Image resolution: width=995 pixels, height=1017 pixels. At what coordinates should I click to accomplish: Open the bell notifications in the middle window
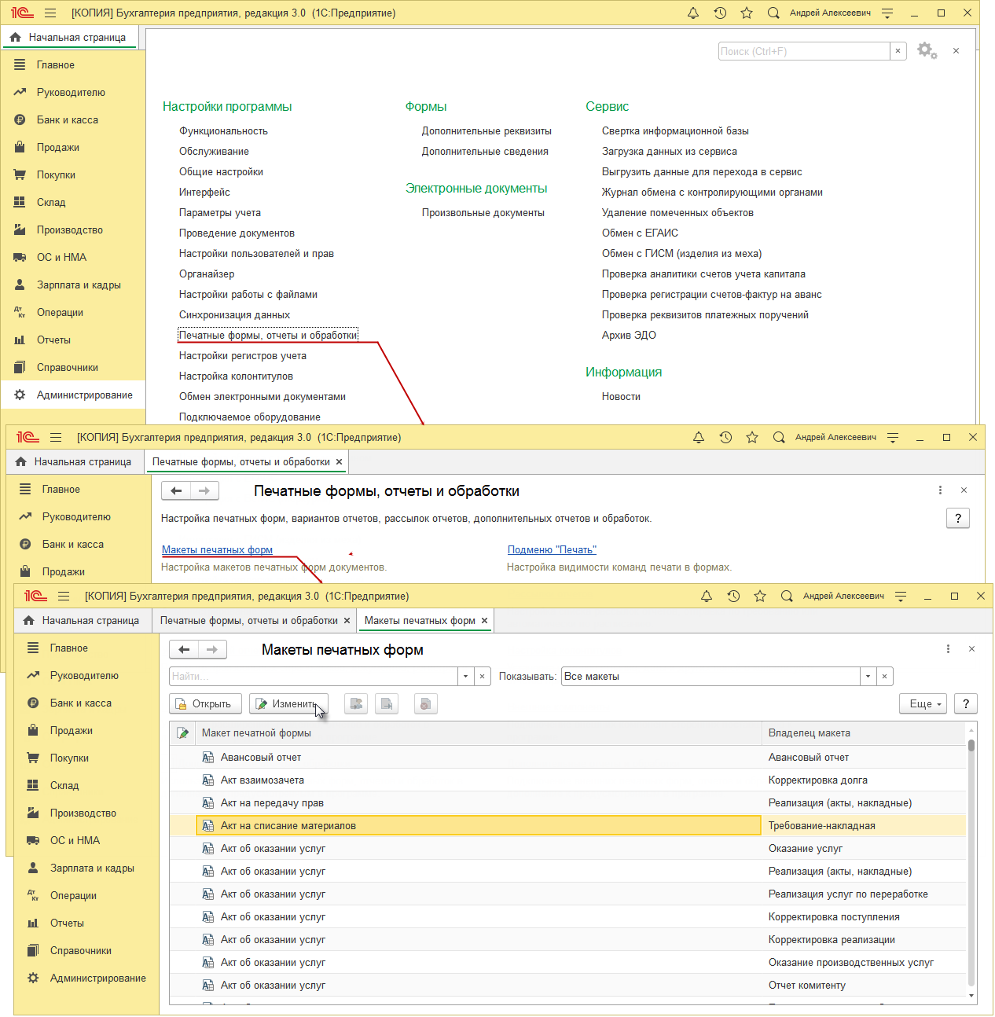click(699, 437)
